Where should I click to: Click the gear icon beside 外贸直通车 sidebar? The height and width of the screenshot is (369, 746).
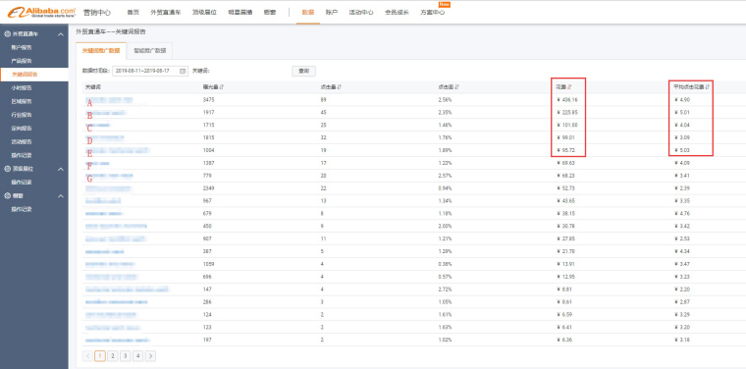[x=7, y=34]
